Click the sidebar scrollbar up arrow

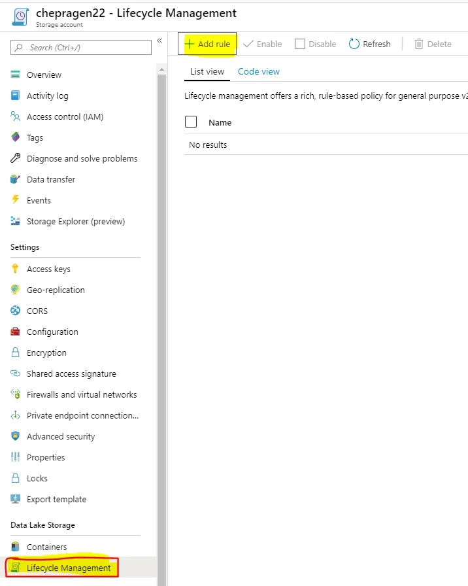161,69
